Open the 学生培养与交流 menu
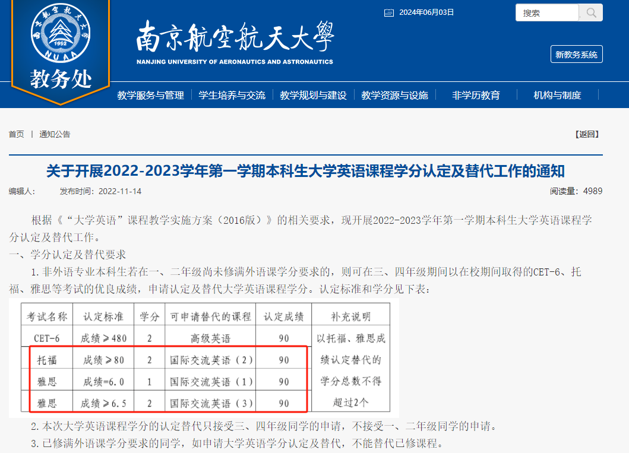The image size is (629, 453). (232, 96)
